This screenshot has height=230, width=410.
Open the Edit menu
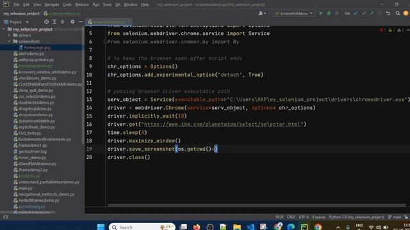pyautogui.click(x=26, y=4)
